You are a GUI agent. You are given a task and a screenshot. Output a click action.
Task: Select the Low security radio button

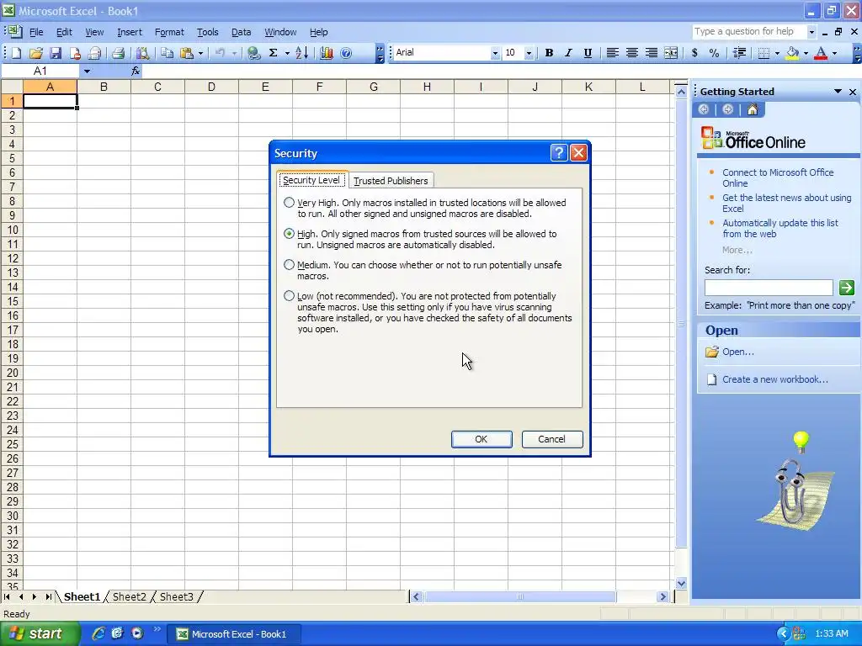pos(290,295)
